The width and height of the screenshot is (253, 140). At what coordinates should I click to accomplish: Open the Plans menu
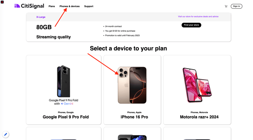[52, 6]
